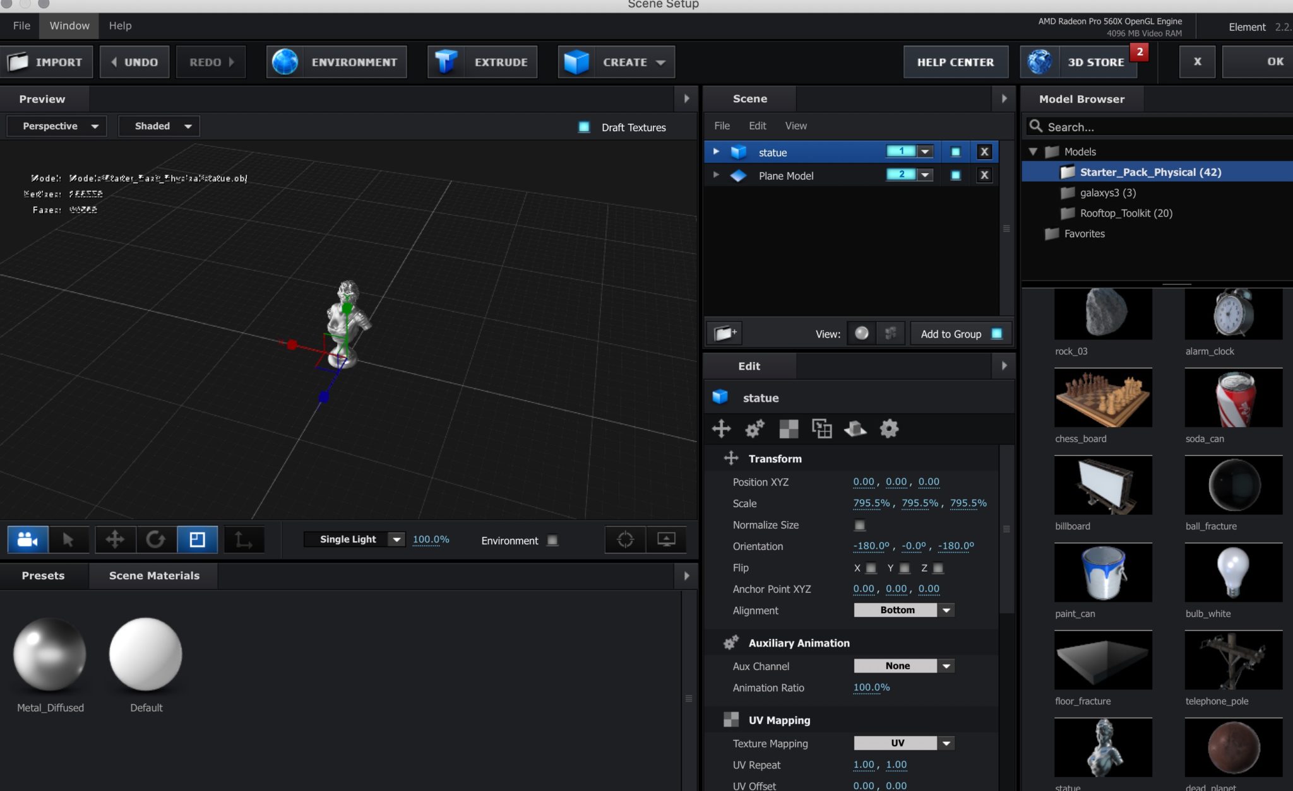The width and height of the screenshot is (1293, 791).
Task: Open the Perspective view dropdown
Action: [56, 126]
